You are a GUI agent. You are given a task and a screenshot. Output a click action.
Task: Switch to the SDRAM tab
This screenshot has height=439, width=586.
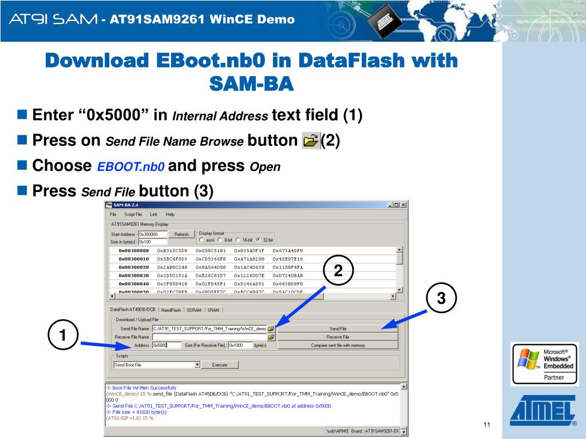194,310
